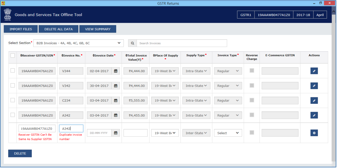Click the edit pencil icon for invoice C234
The width and height of the screenshot is (337, 168).
coord(314,100)
